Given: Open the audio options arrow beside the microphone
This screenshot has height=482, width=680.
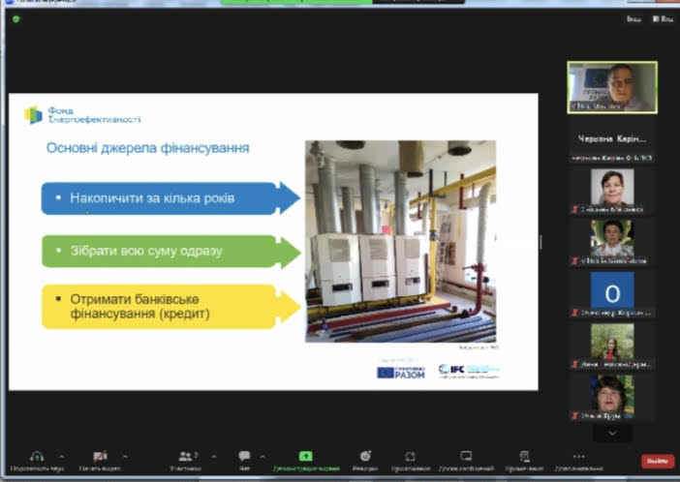Looking at the screenshot, I should click(x=62, y=456).
